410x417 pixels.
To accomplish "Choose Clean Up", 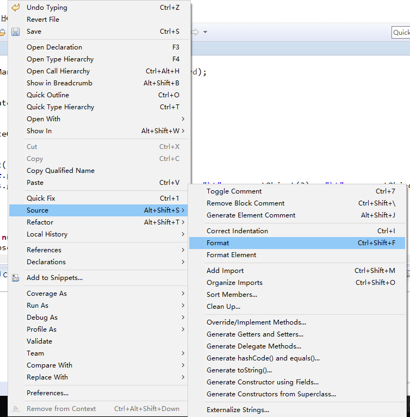I will click(297, 307).
